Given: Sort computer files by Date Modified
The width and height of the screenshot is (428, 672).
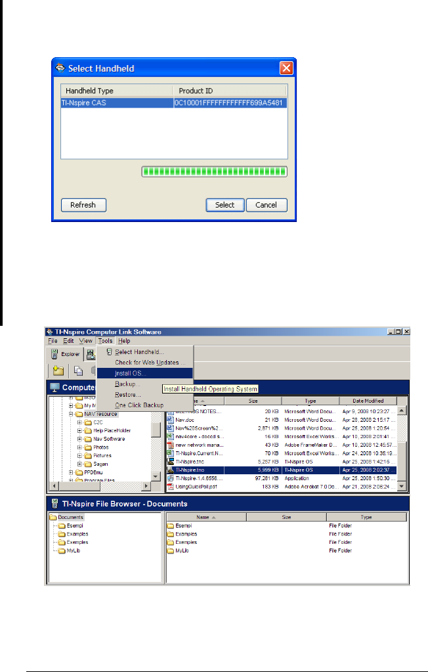Looking at the screenshot, I should point(368,401).
